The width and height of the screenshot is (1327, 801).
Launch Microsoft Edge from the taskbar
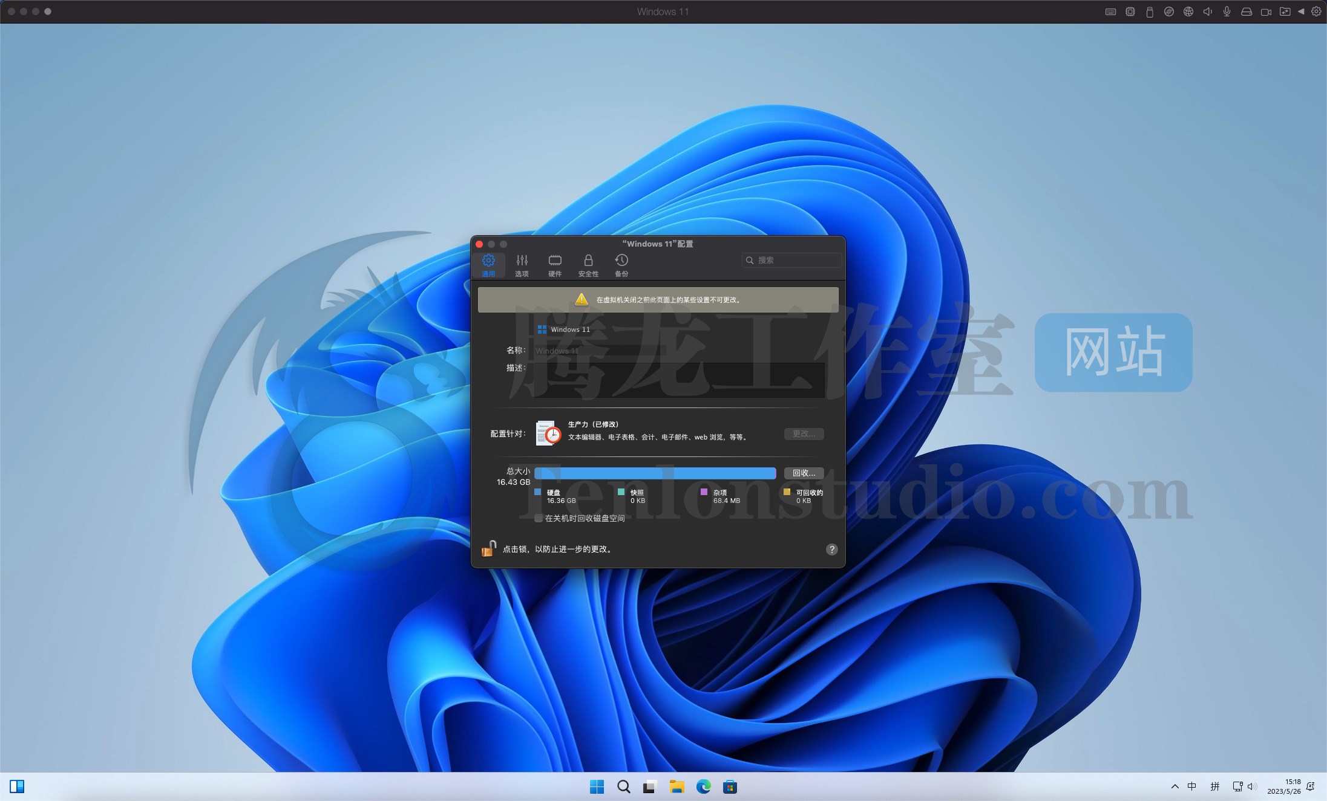[703, 786]
